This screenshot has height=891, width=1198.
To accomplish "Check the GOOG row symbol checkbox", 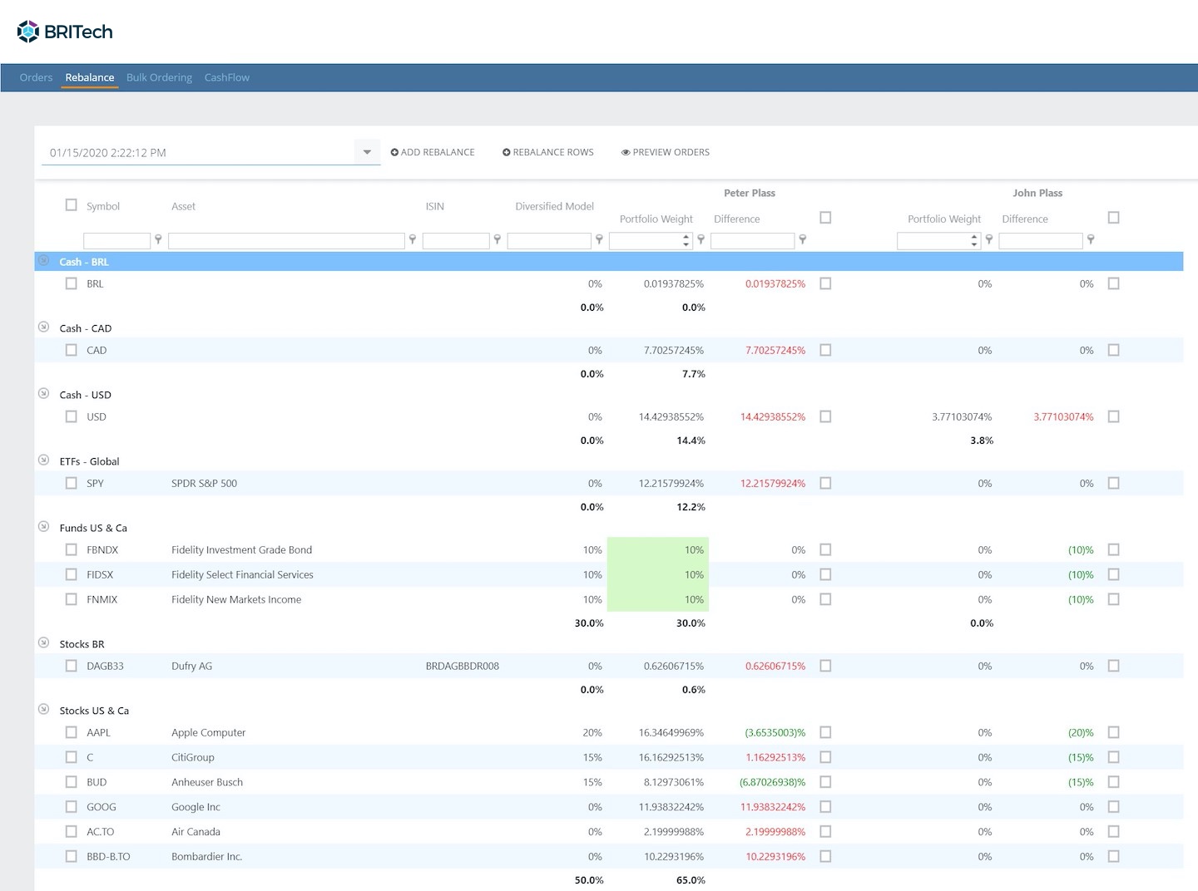I will point(72,806).
